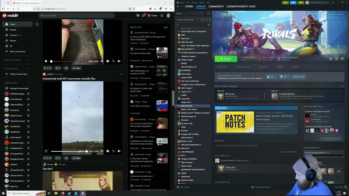
Task: Open settings gear on lawnmower video
Action: click(108, 151)
